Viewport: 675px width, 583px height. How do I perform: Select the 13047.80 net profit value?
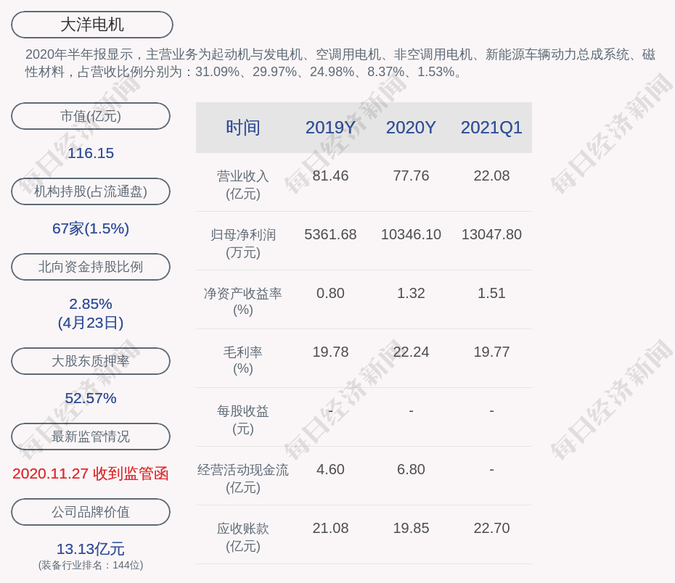491,234
